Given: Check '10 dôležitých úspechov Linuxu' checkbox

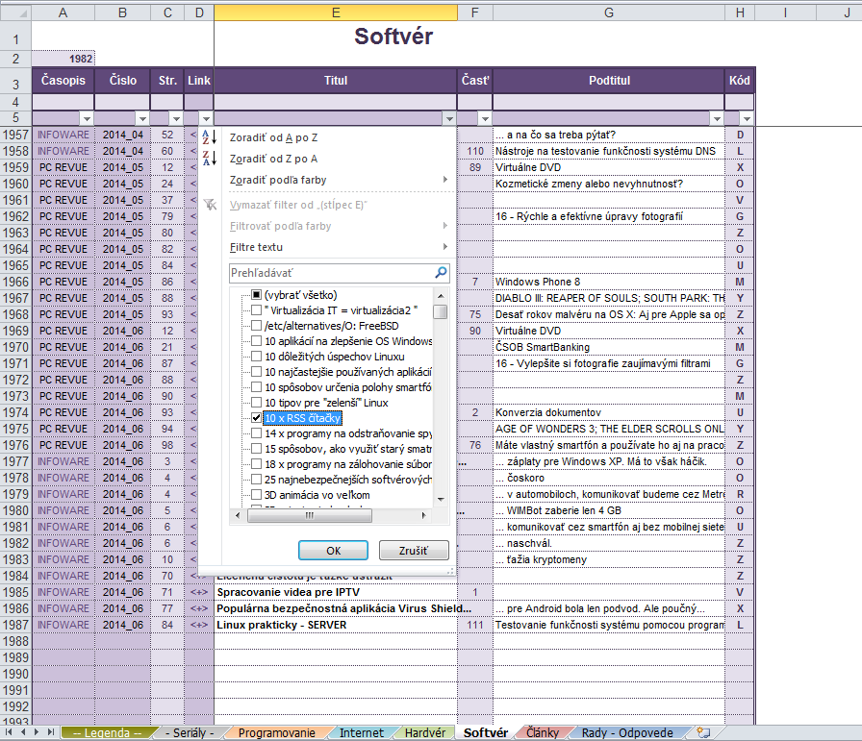Looking at the screenshot, I should pyautogui.click(x=256, y=357).
